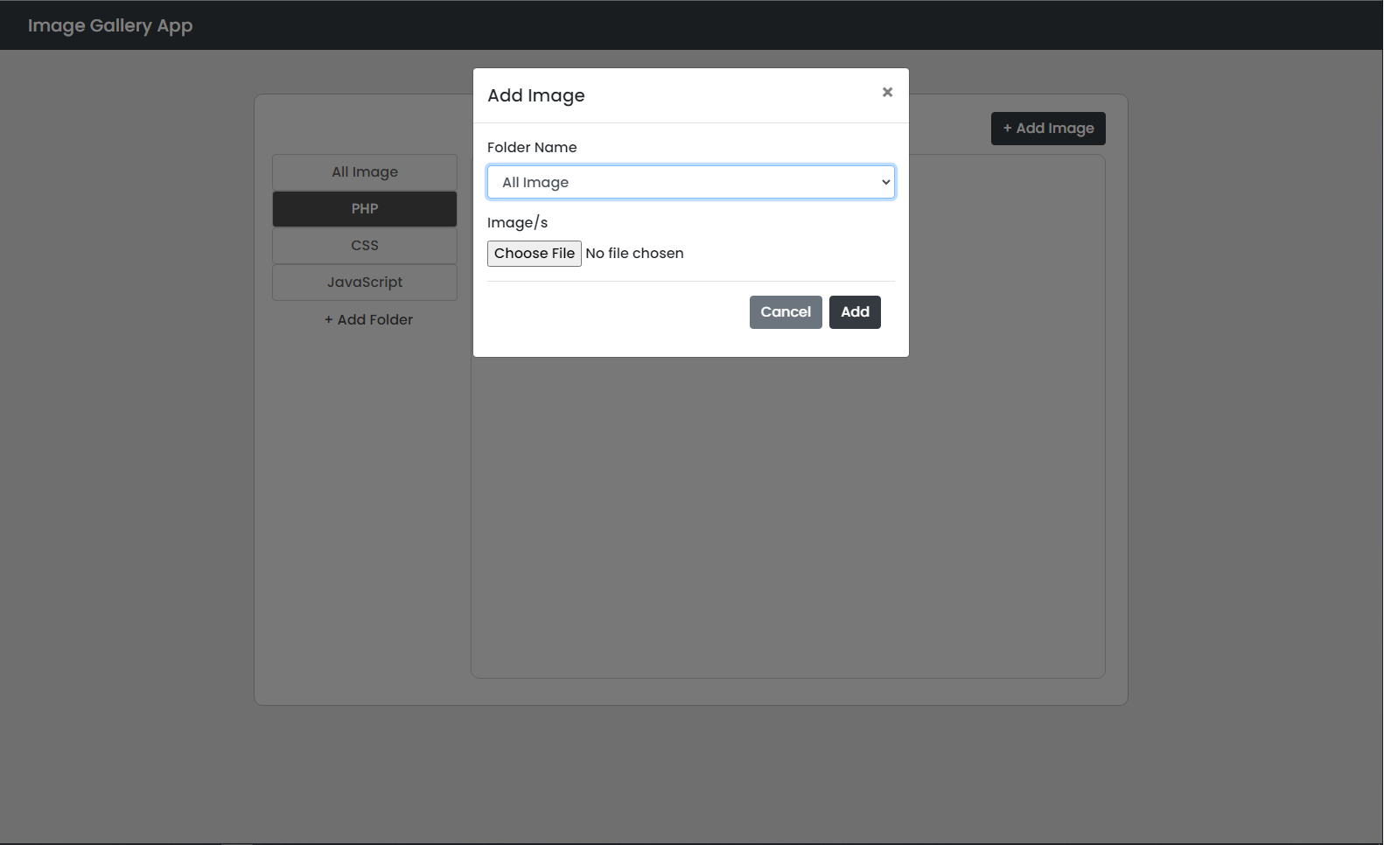Click the Add Image dialog heading
Viewport: 1384px width, 845px height.
(x=535, y=95)
